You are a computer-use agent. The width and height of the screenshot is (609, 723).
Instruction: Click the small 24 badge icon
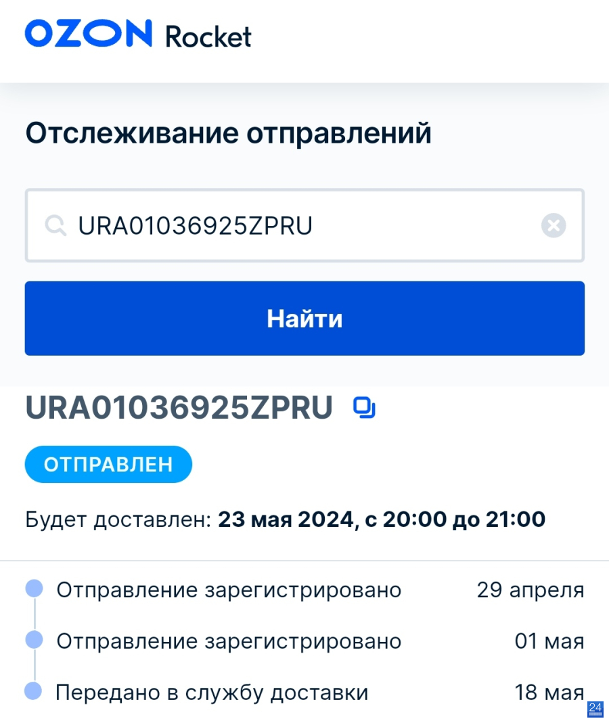tap(595, 709)
